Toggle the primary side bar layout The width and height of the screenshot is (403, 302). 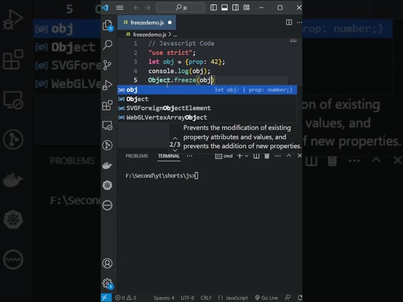213,8
